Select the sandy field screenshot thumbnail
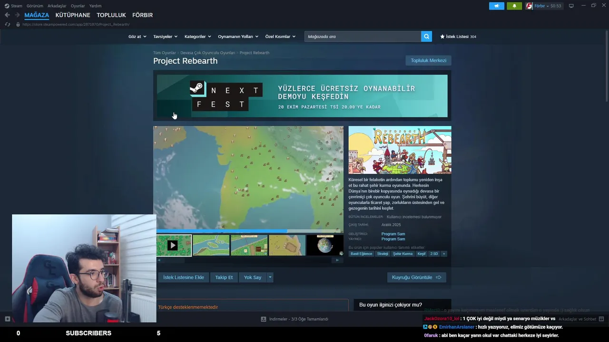 287,245
